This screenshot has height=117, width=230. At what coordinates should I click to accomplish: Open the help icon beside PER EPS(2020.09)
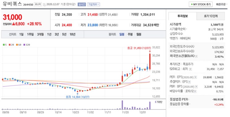tap(195, 77)
